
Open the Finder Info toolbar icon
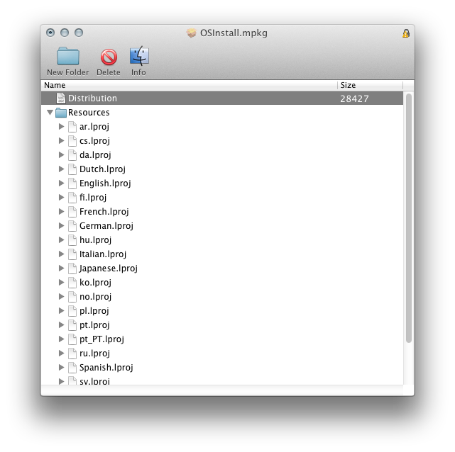[x=139, y=55]
